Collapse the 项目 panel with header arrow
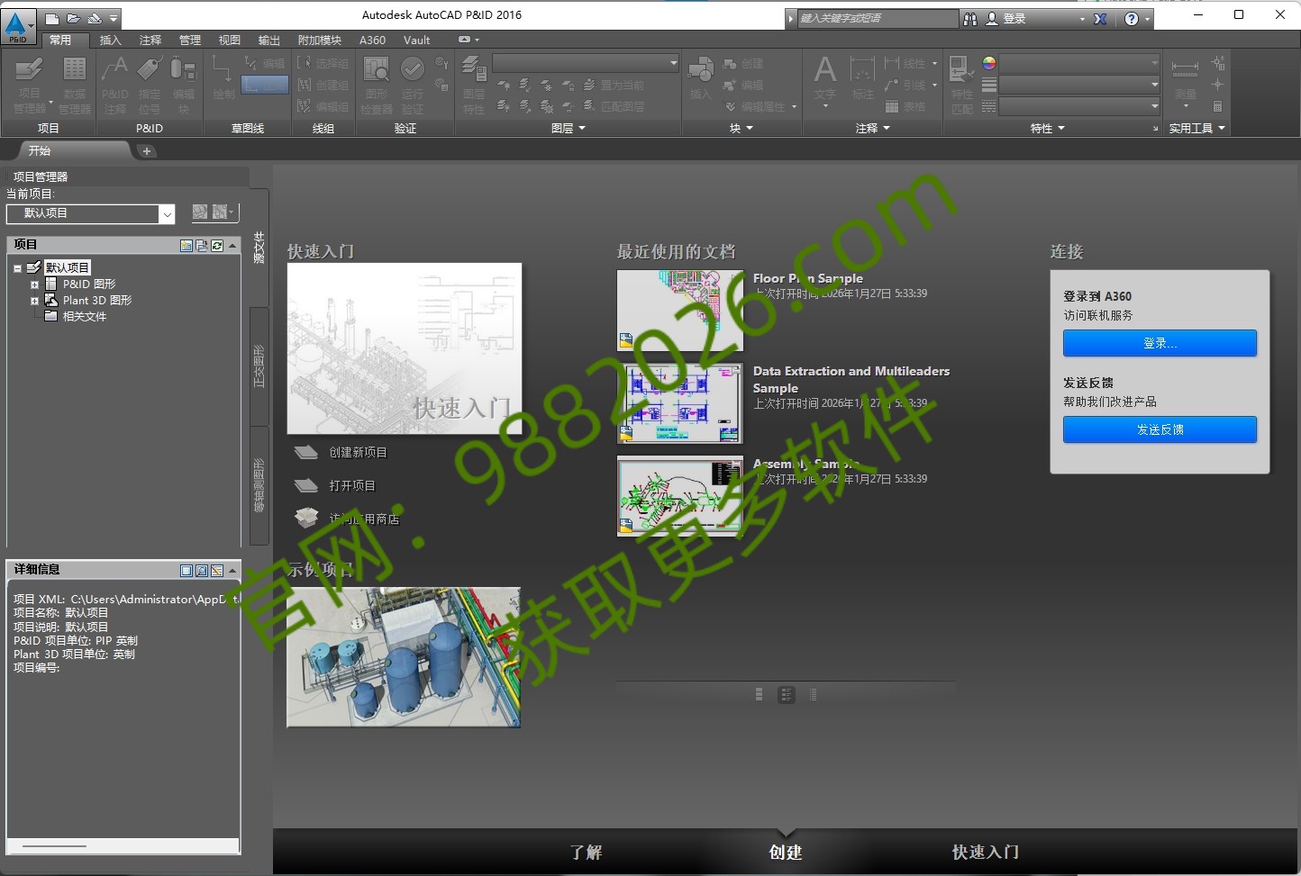 (x=232, y=245)
